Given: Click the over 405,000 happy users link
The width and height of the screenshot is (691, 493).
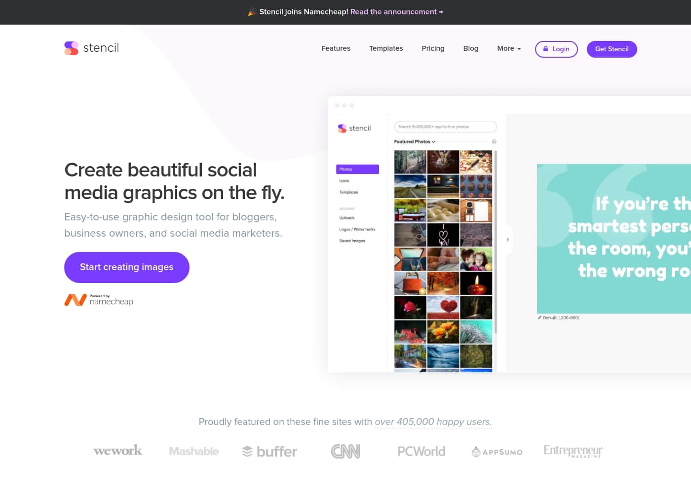Looking at the screenshot, I should coord(433,422).
